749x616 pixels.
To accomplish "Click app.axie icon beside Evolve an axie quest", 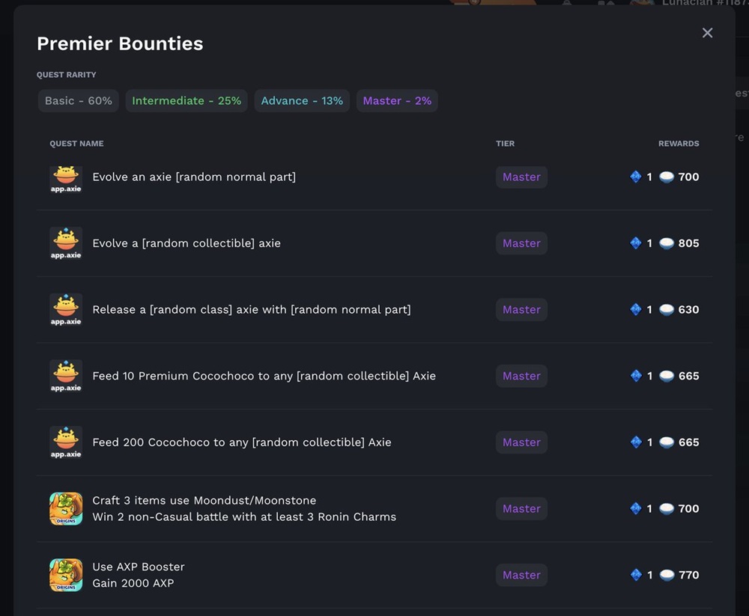I will (x=66, y=178).
